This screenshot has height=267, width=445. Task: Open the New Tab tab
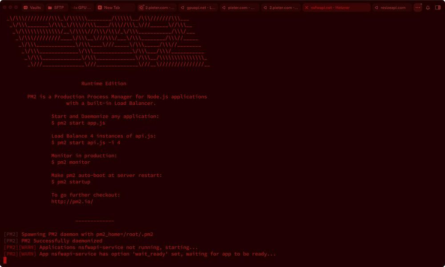point(115,8)
